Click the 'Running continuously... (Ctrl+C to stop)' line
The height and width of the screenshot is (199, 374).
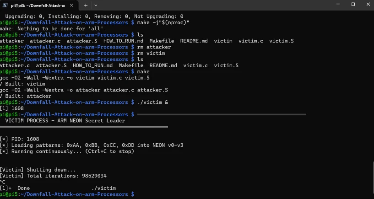point(67,151)
